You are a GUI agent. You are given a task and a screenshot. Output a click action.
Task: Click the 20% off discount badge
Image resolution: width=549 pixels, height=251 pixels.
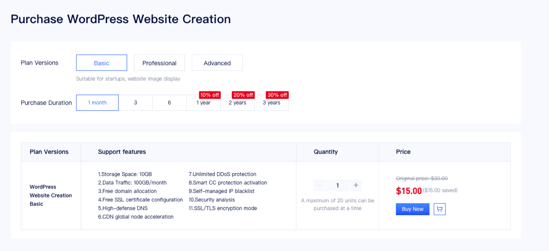click(x=243, y=95)
